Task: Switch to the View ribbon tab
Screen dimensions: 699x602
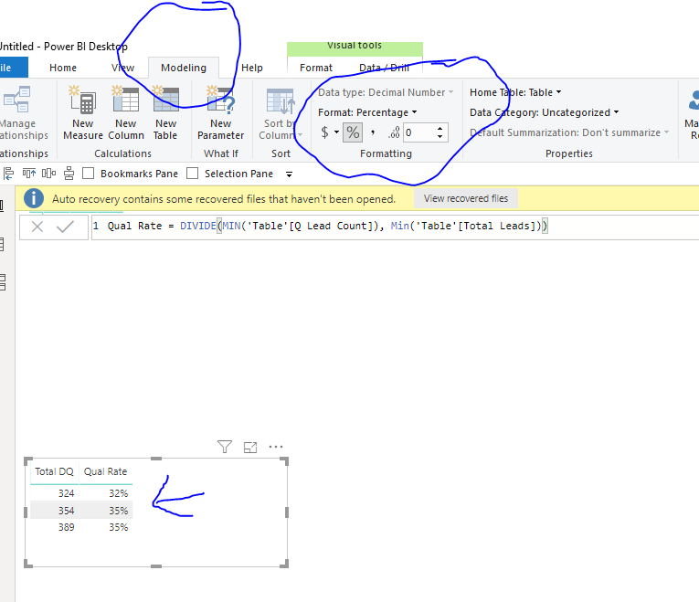Action: [x=123, y=68]
